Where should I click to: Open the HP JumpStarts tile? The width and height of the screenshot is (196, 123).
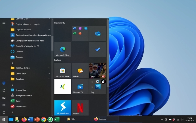(63, 108)
